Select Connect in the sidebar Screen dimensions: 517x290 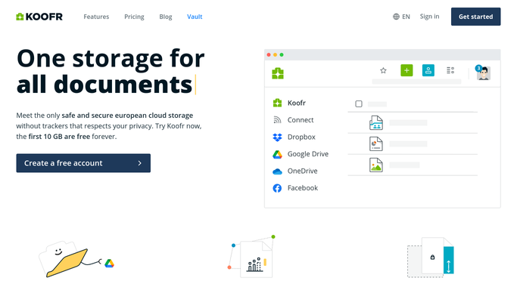(x=294, y=120)
